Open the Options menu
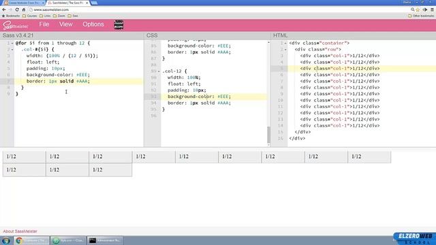This screenshot has height=245, width=436. point(93,24)
